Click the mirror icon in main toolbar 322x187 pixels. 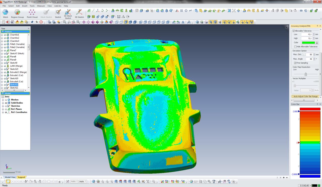(177, 11)
